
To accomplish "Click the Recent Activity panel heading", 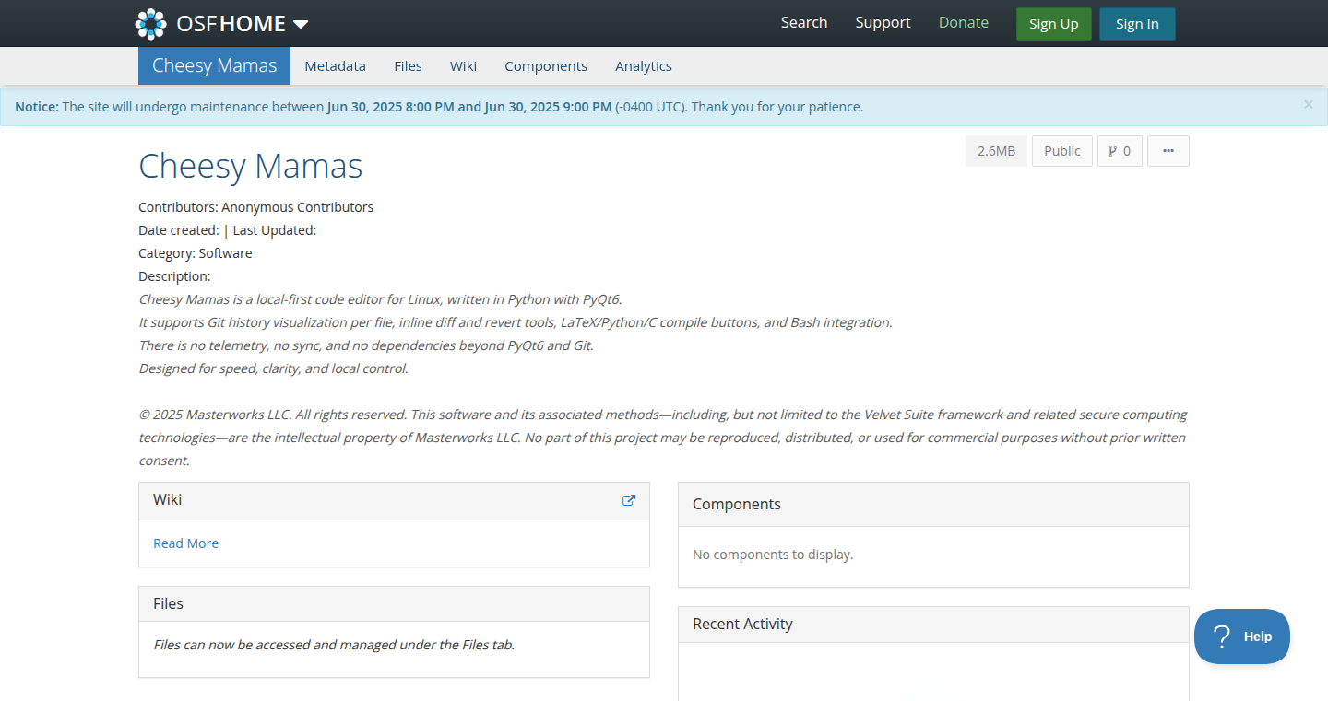I will [x=742, y=624].
